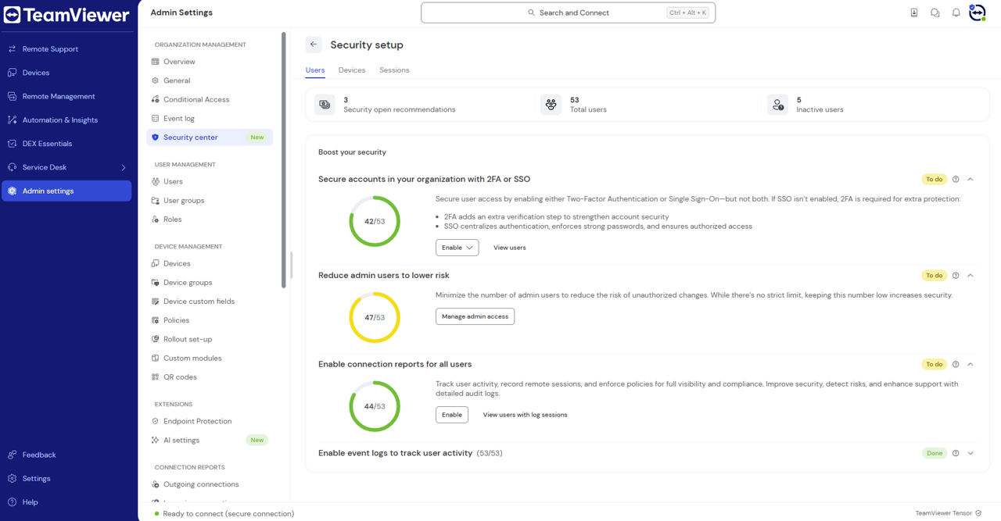
Task: Click the Ready to connect status text
Action: click(228, 514)
